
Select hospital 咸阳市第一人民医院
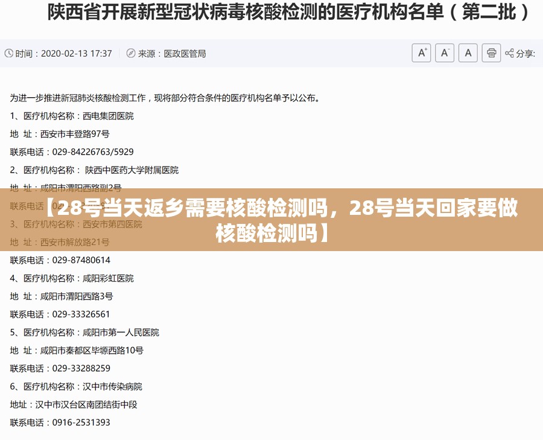click(121, 333)
